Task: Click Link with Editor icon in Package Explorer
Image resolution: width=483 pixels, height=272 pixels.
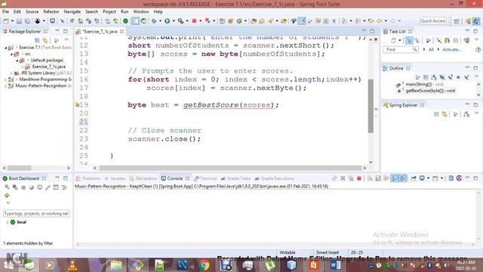Action: click(x=45, y=40)
